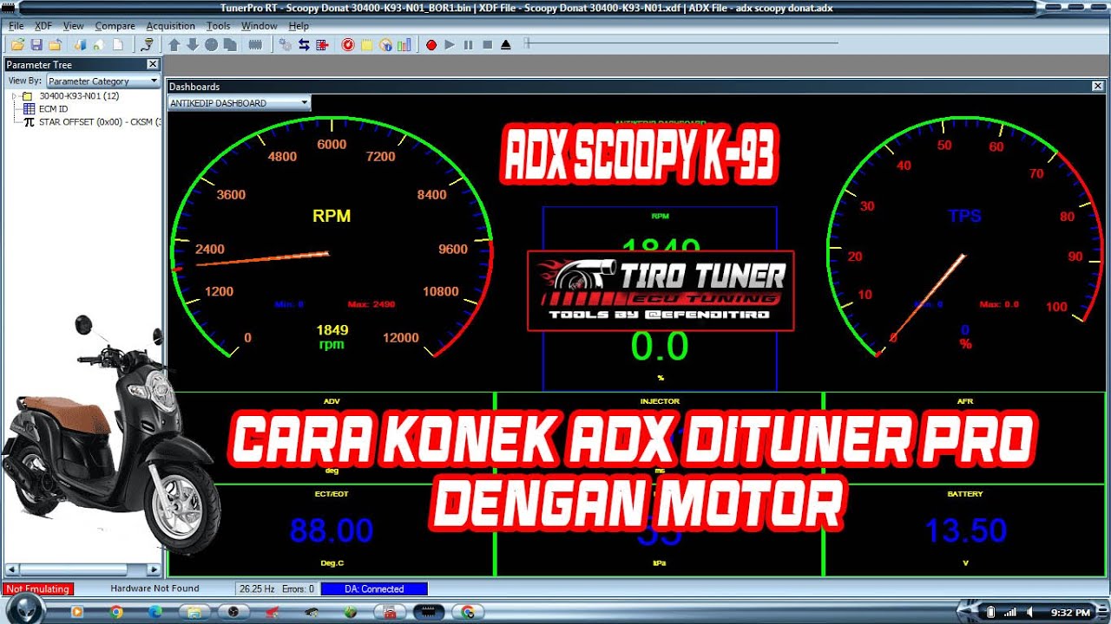Open the XDF menu
Viewport: 1111px width, 624px height.
tap(43, 26)
